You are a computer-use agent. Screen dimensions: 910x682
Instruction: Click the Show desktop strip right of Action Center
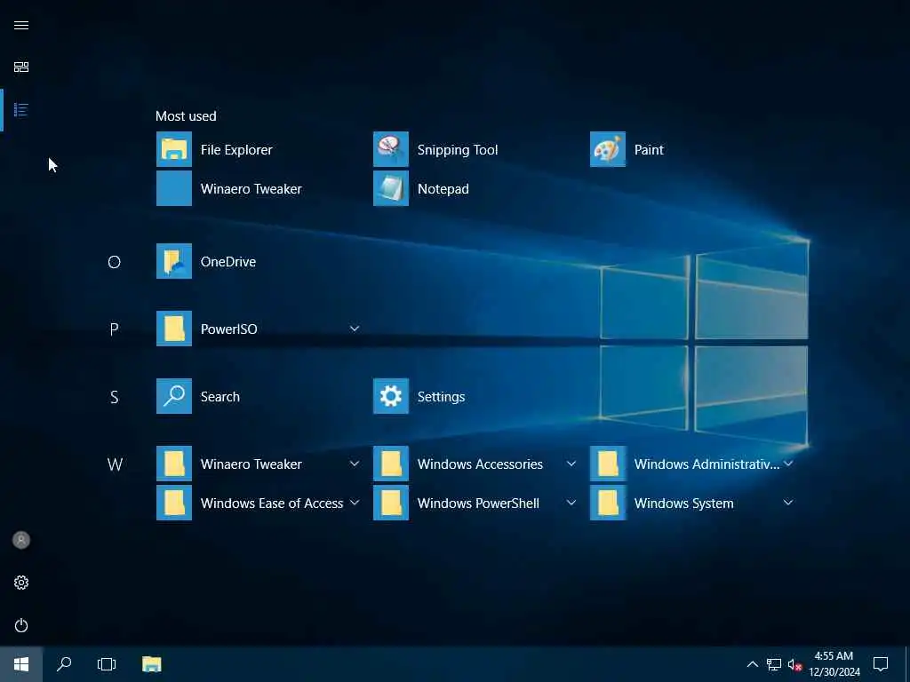point(907,664)
